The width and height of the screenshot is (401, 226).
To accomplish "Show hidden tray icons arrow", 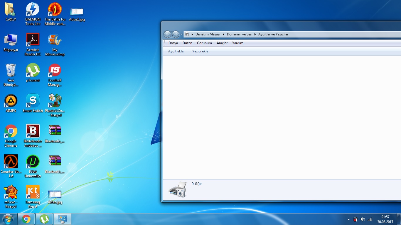I will pyautogui.click(x=348, y=219).
